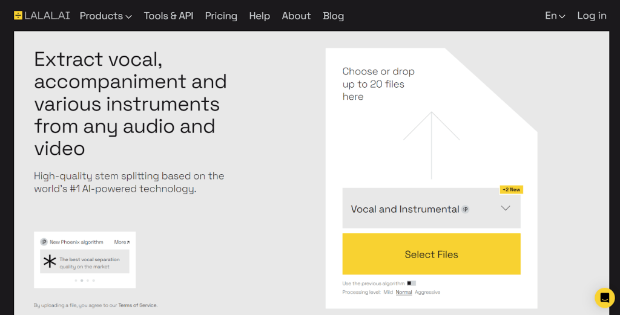Click More link on Phoenix algorithm card
Viewport: 620px width, 315px height.
(x=122, y=242)
